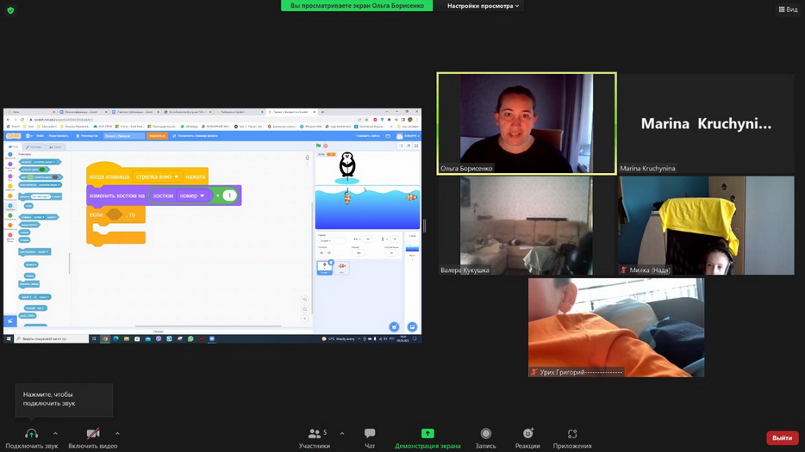
Task: Open the Настройки просмотра menu
Action: 483,6
